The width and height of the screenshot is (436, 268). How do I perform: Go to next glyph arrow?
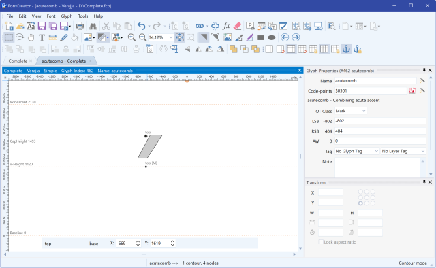pos(296,37)
